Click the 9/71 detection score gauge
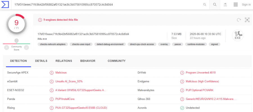The height and width of the screenshot is (112, 253). 17,24
